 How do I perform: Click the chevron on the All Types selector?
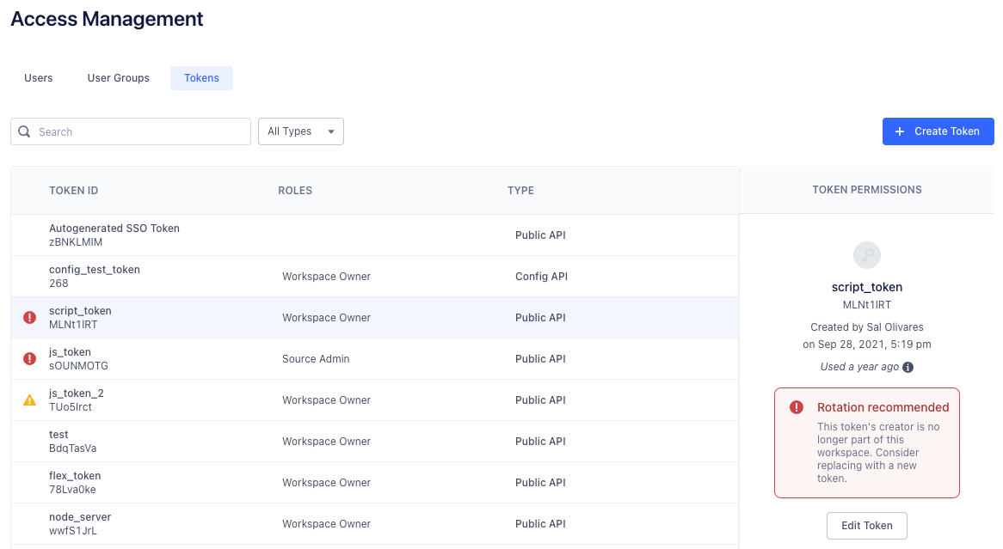point(331,131)
